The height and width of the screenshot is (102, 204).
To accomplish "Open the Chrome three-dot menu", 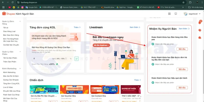I will [202, 2].
